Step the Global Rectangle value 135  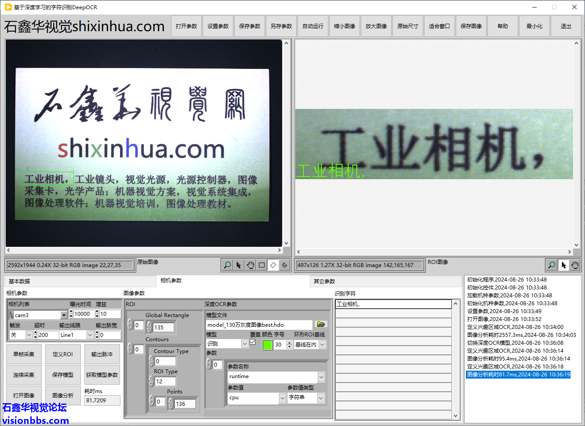point(149,327)
